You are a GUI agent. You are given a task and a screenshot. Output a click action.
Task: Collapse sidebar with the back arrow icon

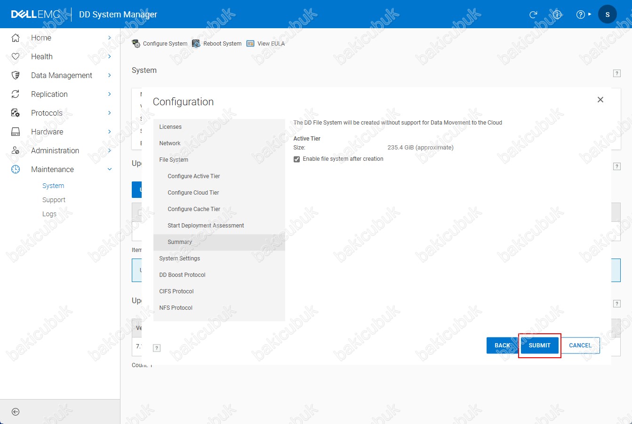pos(16,412)
